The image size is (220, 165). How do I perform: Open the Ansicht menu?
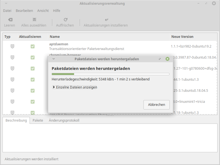click(43, 11)
